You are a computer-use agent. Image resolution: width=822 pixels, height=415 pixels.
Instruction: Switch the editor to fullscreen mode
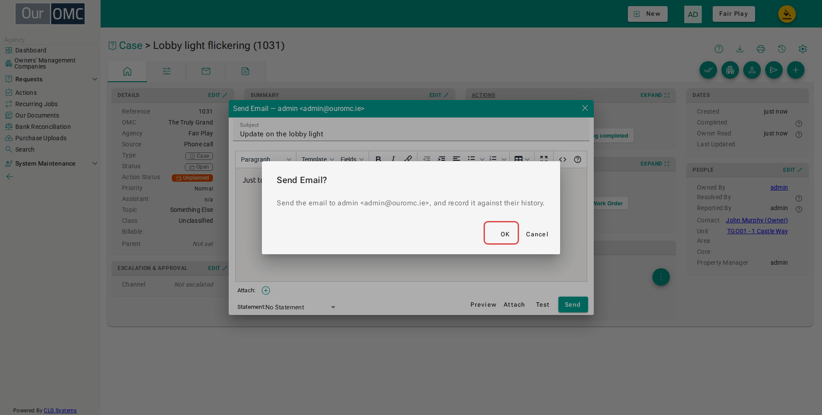coord(544,159)
